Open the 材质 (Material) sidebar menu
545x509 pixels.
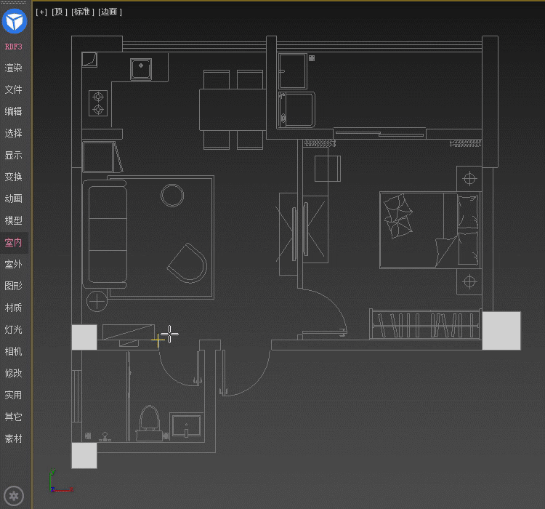point(14,308)
